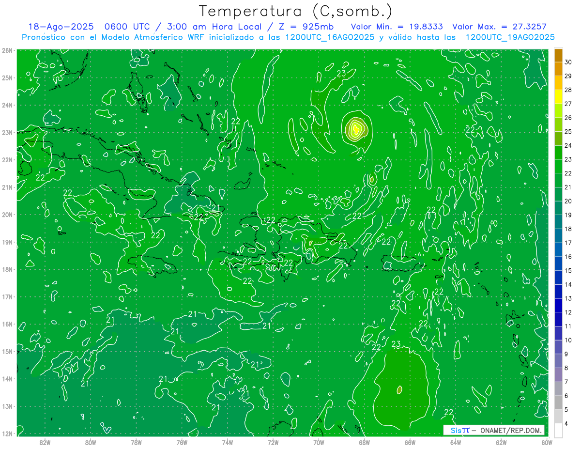Click the 80W longitude axis label
This screenshot has width=581, height=449.
(x=90, y=442)
